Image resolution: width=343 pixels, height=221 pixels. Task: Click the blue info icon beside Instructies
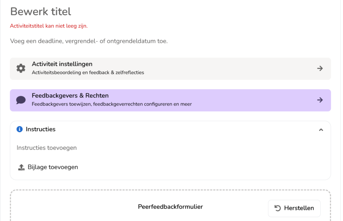[x=19, y=129]
